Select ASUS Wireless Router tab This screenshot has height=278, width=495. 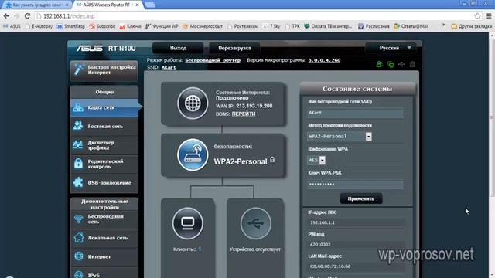106,5
